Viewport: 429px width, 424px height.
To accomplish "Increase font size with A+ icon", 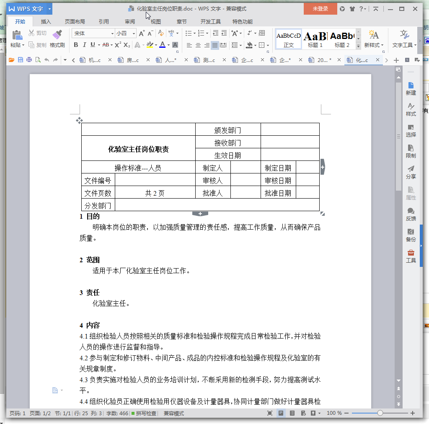I will point(142,34).
